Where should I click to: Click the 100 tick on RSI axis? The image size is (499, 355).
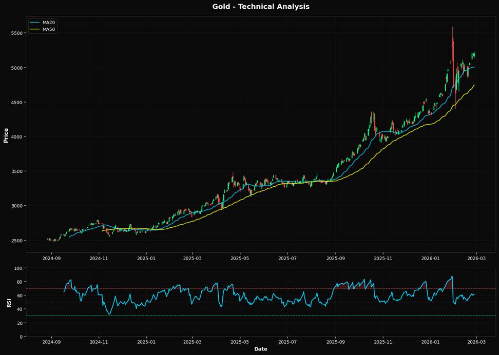pyautogui.click(x=18, y=268)
